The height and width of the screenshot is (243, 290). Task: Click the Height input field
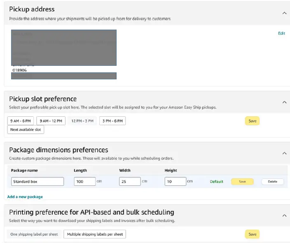(175, 181)
